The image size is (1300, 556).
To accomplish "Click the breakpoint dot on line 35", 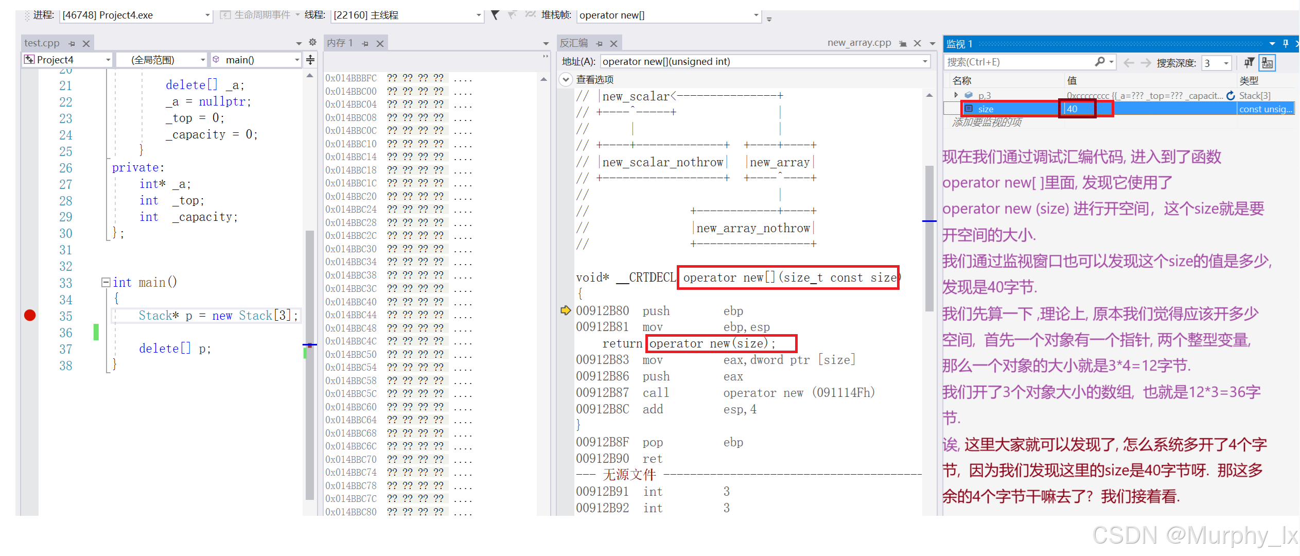I will click(x=30, y=315).
